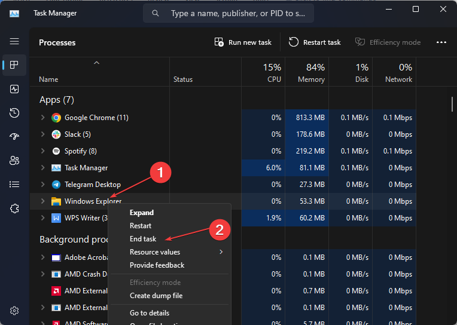Open the hamburger navigation menu
This screenshot has height=325, width=457.
click(x=14, y=41)
